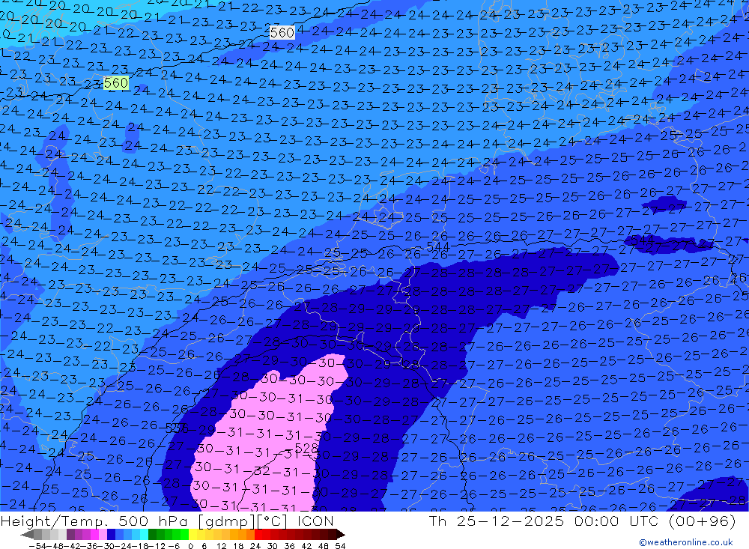This screenshot has width=749, height=549.
Task: Click the 536 contour label
Action: pos(177,428)
